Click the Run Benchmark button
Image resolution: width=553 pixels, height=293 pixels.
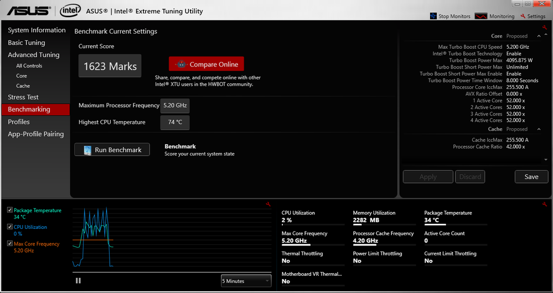pos(112,150)
